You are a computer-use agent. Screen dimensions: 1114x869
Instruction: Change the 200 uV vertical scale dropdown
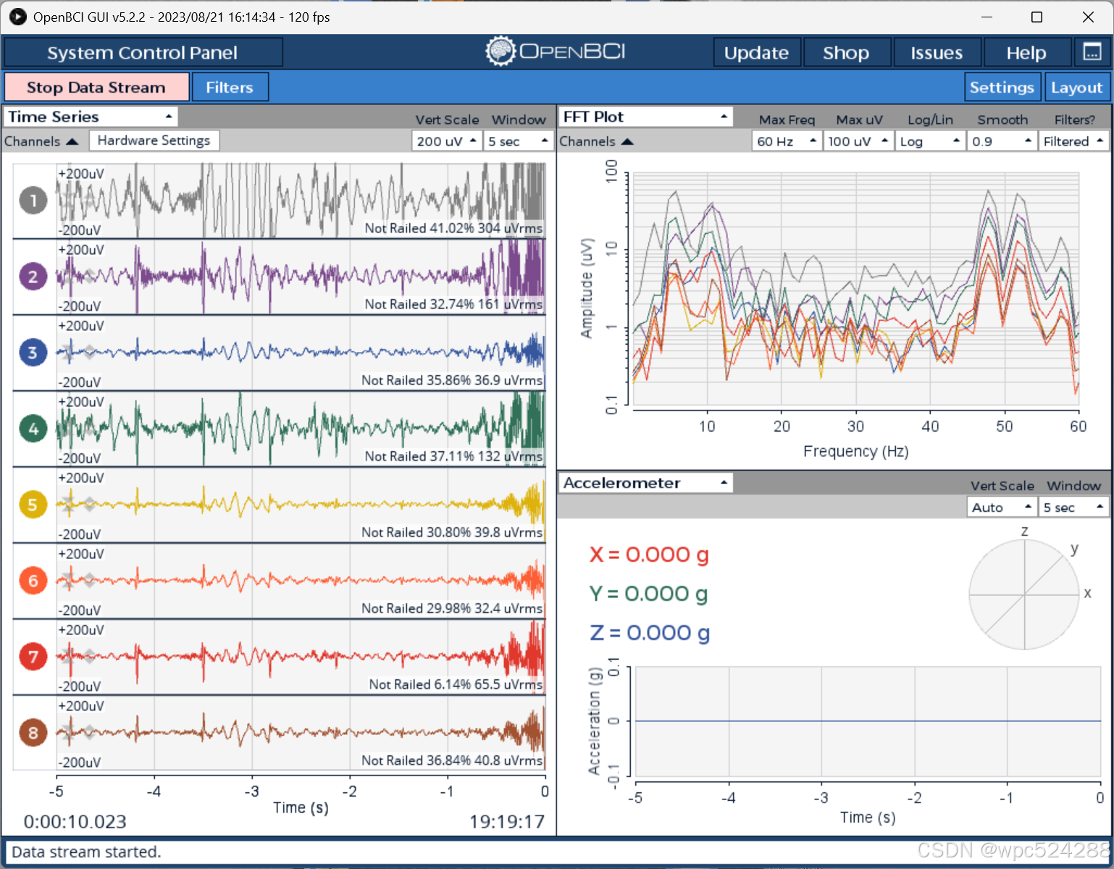[446, 141]
